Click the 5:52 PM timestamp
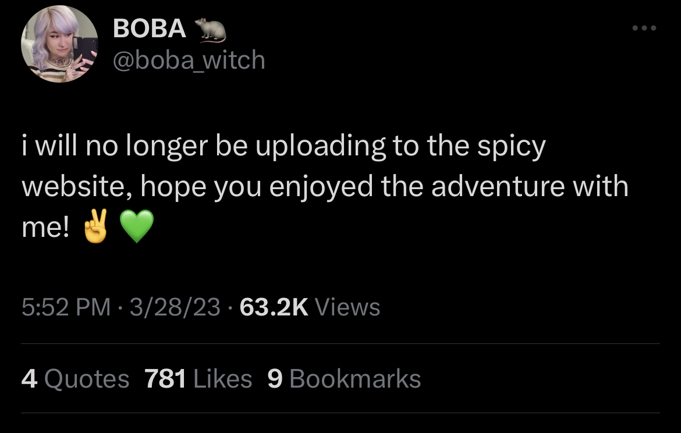 [66, 307]
